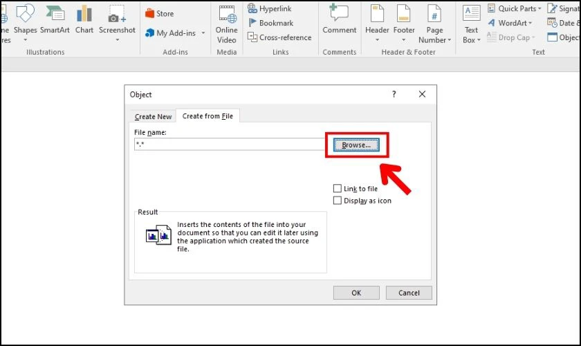Open the WordArt gallery
The width and height of the screenshot is (581, 346).
(x=510, y=23)
